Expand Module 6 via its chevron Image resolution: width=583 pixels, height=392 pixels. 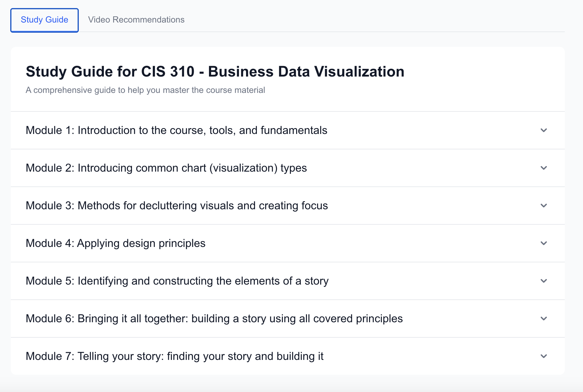[x=544, y=319]
